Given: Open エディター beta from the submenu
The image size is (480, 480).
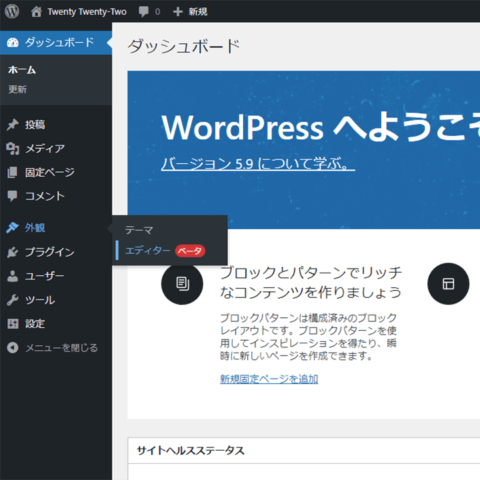Looking at the screenshot, I should tap(148, 251).
